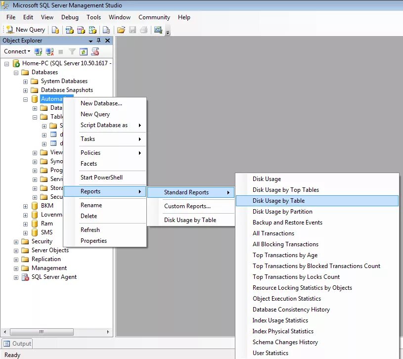The image size is (403, 359).
Task: Choose New Query from context menu
Action: tap(105, 114)
